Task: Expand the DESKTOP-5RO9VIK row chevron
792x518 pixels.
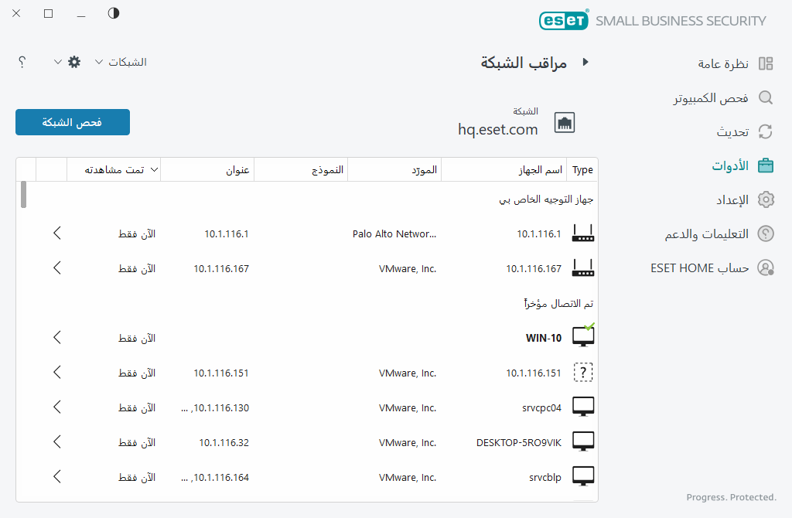Action: [x=56, y=441]
